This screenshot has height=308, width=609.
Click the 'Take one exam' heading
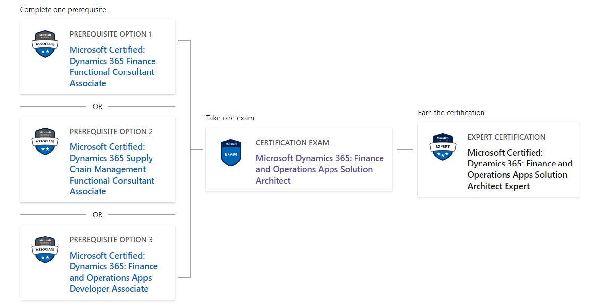(230, 118)
